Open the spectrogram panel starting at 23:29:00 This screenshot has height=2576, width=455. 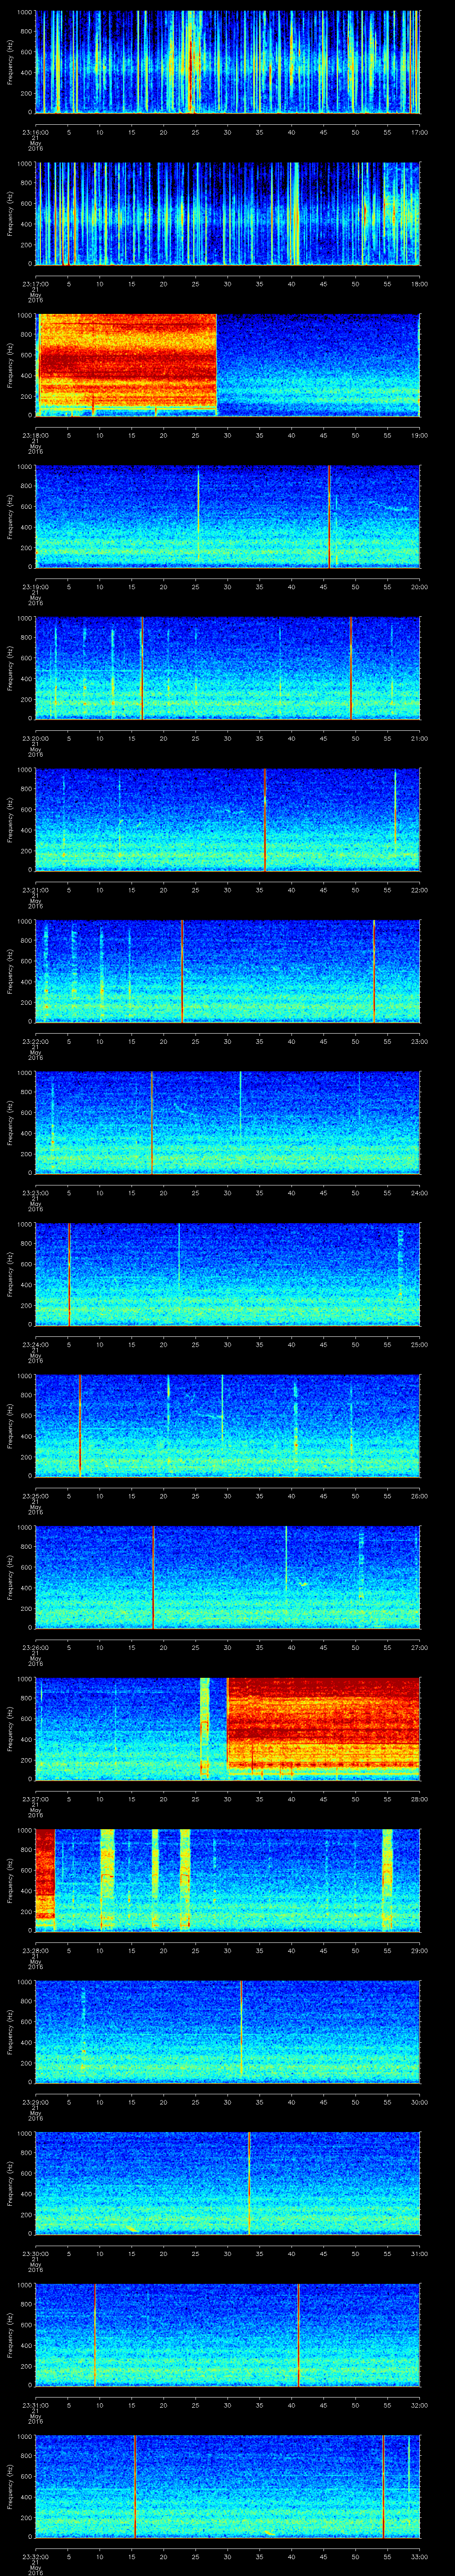[227, 2032]
